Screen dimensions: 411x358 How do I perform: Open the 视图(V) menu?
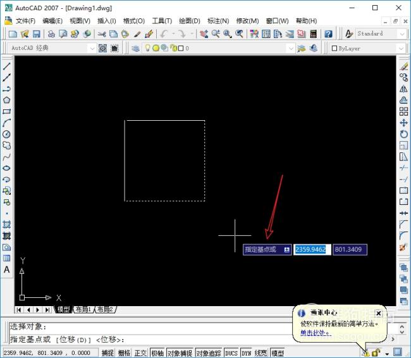(80, 21)
